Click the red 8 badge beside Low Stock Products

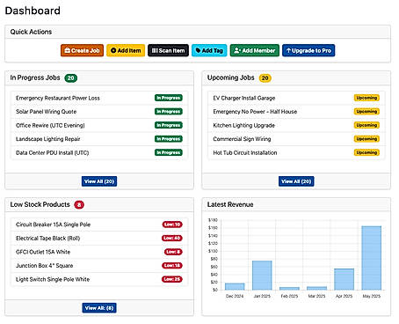79,204
